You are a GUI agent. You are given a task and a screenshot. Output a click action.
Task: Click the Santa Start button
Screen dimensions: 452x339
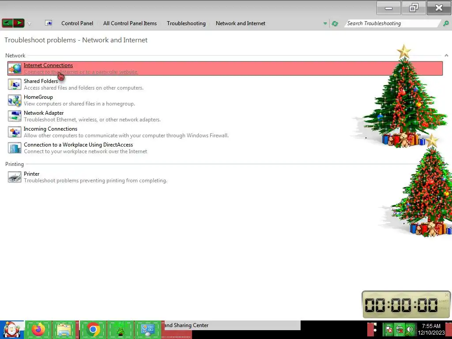[12, 330]
